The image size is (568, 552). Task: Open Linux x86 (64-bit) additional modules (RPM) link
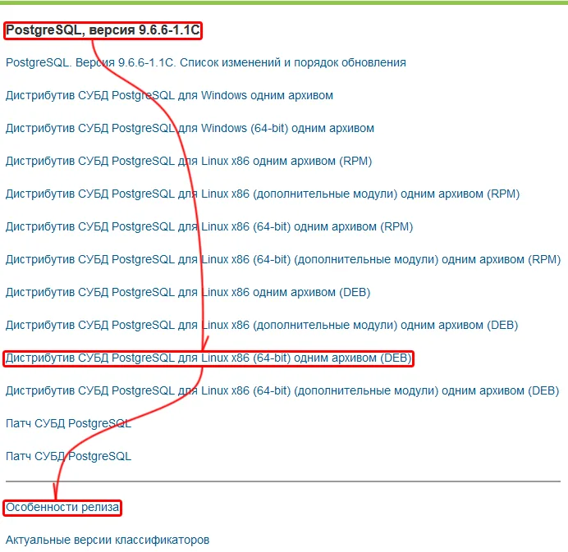click(283, 259)
